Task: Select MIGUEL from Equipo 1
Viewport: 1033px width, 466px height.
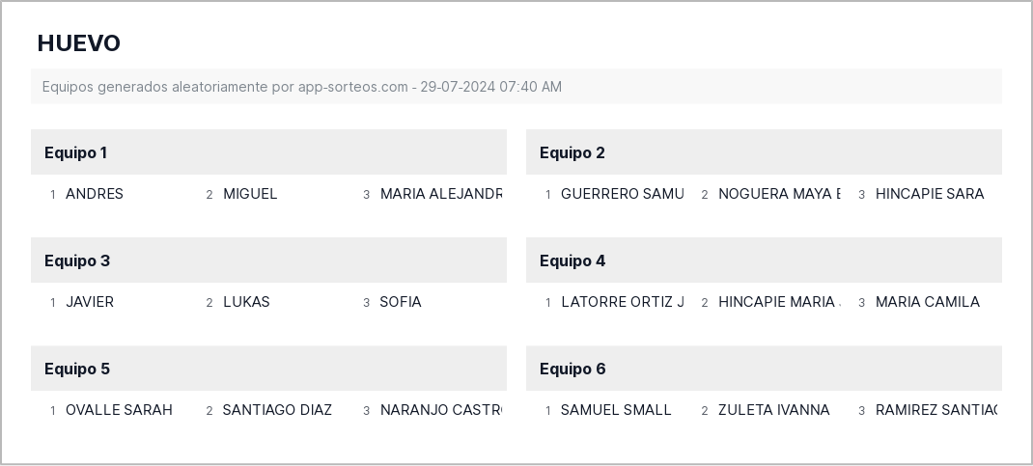Action: pyautogui.click(x=250, y=194)
